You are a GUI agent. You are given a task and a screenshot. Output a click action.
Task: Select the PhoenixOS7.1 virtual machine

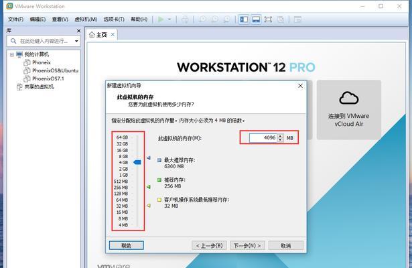pyautogui.click(x=48, y=78)
